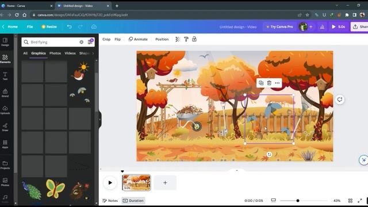Open search filters icon
The width and height of the screenshot is (368, 207).
[x=90, y=41]
